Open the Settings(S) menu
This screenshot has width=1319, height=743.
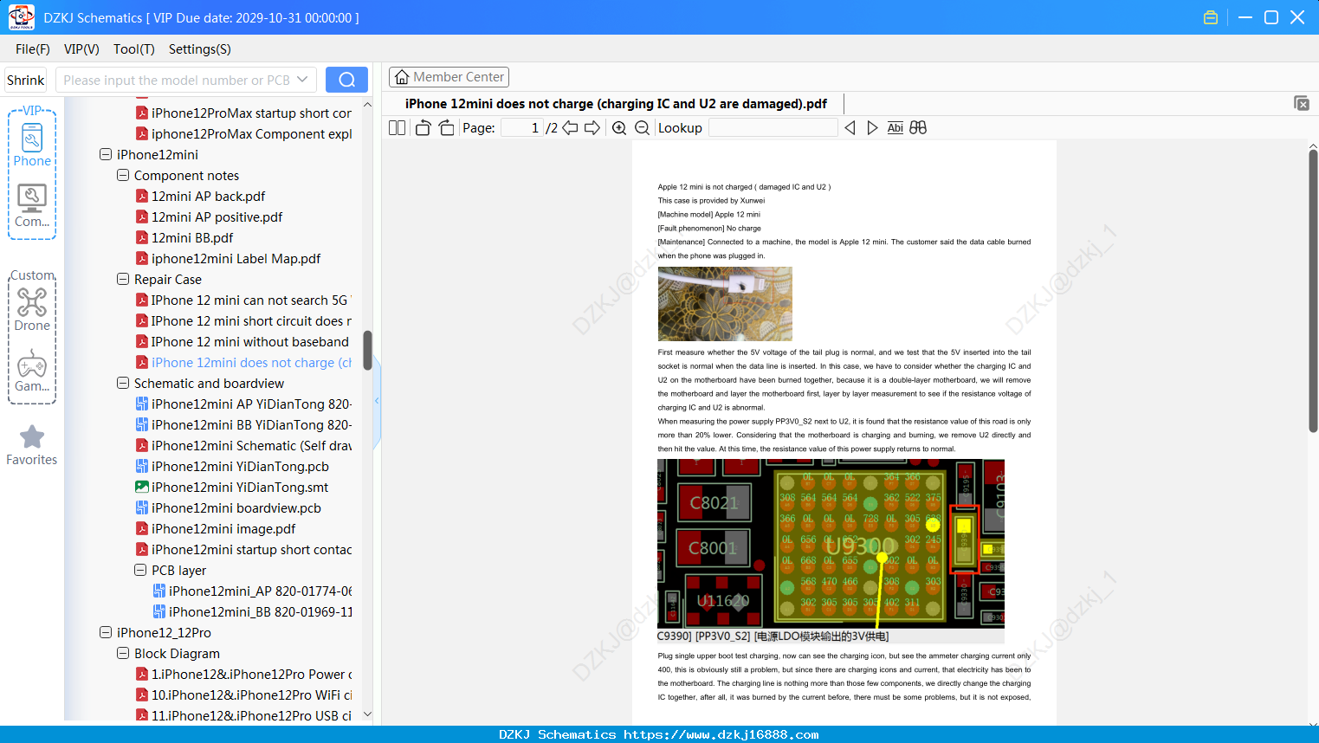pyautogui.click(x=200, y=49)
